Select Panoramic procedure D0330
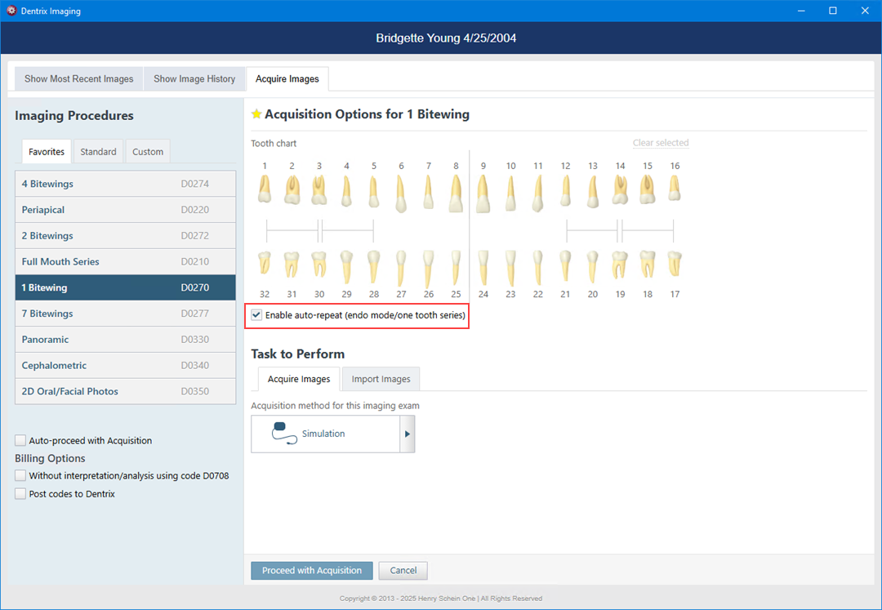Viewport: 882px width, 610px height. click(126, 339)
